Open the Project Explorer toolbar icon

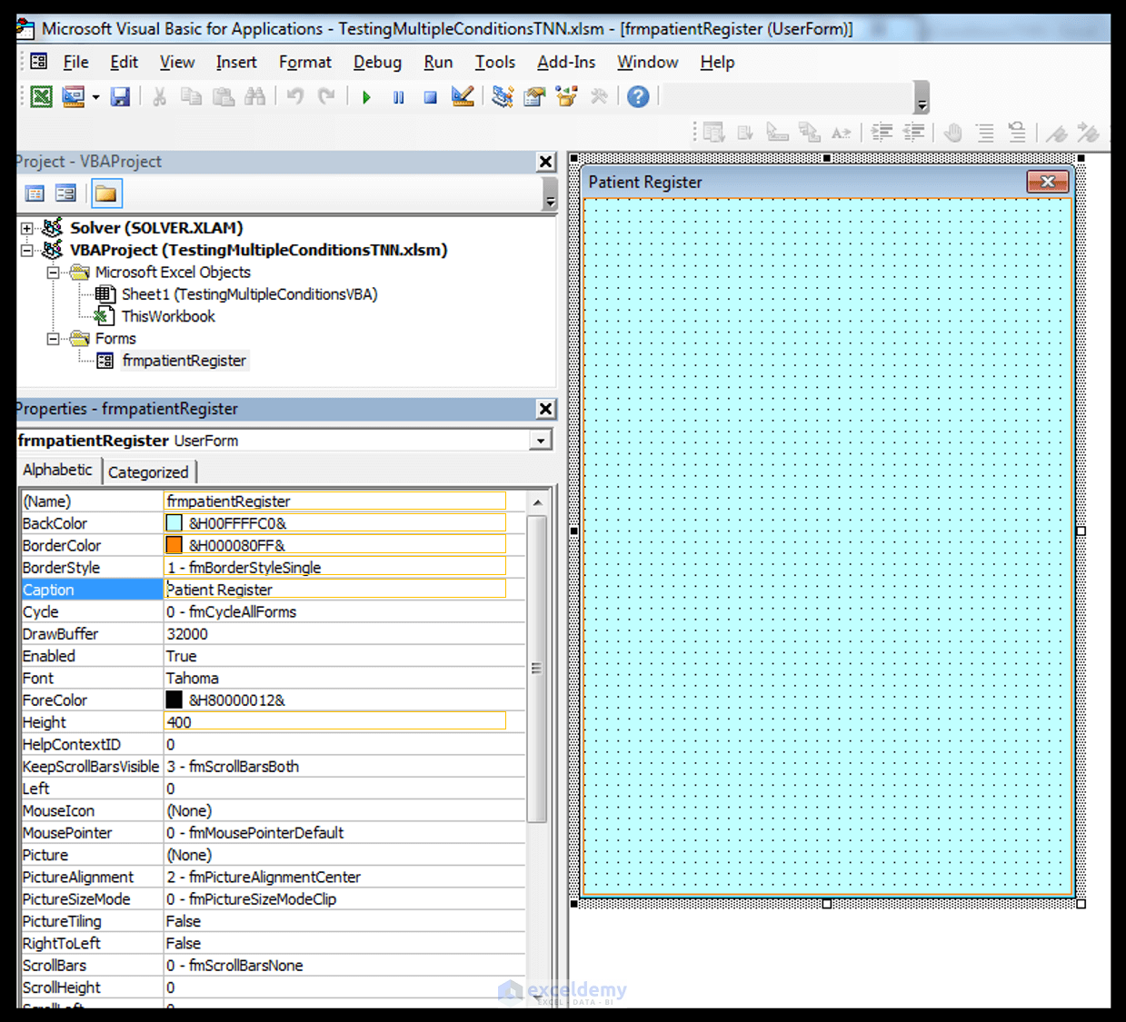503,96
